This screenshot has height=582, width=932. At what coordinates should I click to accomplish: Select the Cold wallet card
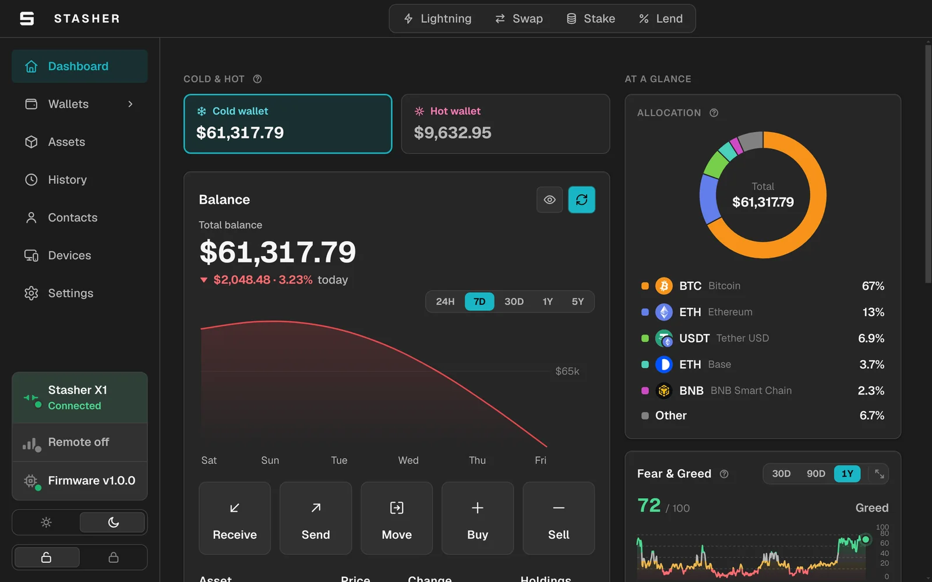point(288,124)
